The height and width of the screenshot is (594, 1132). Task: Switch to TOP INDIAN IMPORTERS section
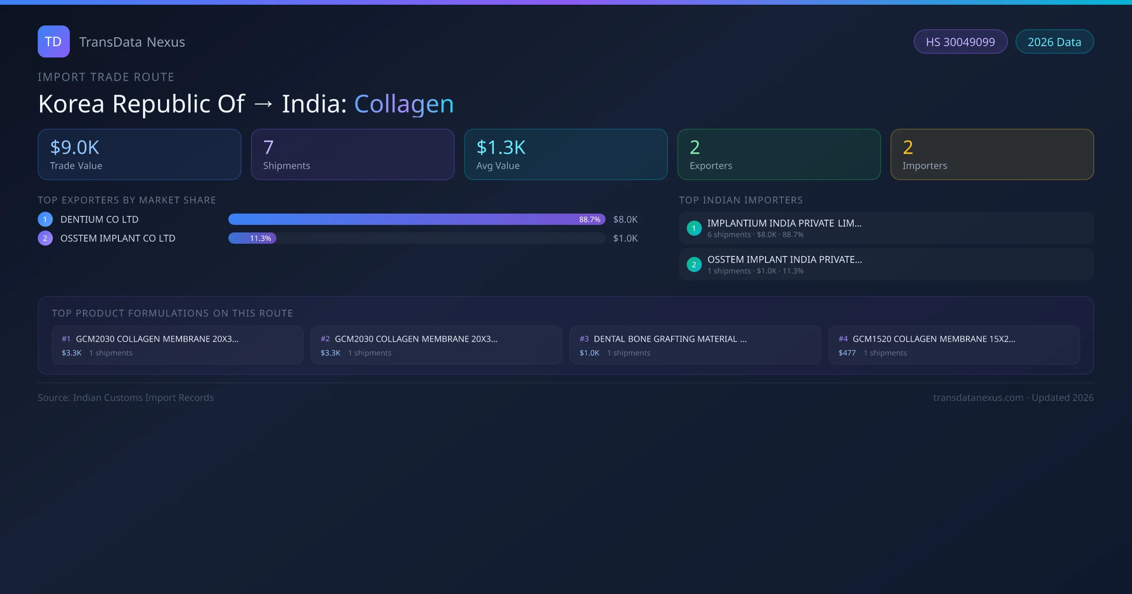click(x=741, y=200)
